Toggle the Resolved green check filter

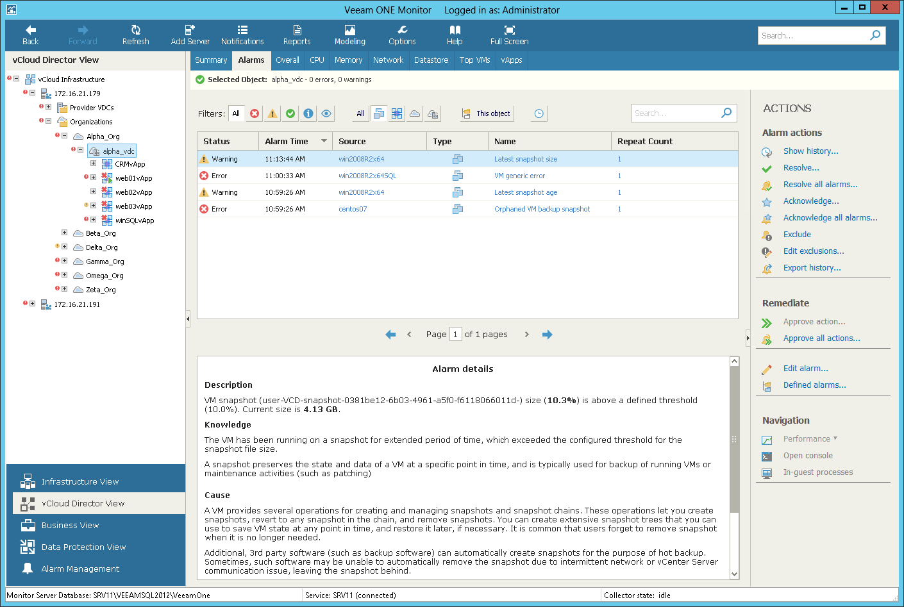(290, 113)
